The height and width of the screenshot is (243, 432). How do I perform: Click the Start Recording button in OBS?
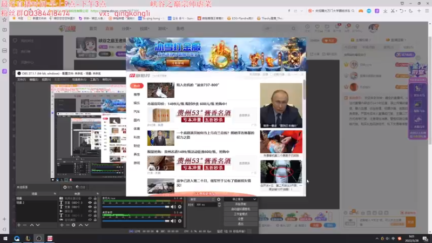click(240, 204)
